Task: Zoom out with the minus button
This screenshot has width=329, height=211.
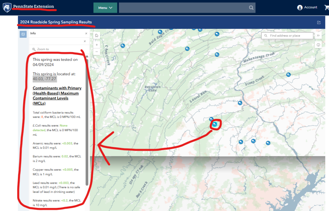Action: 96,52
